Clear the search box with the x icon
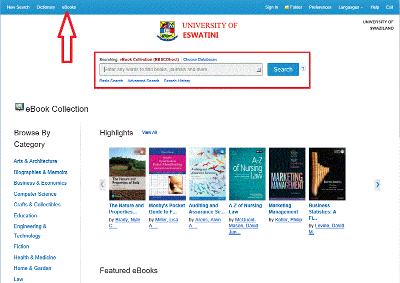Viewport: 400px width, 283px height. point(258,70)
